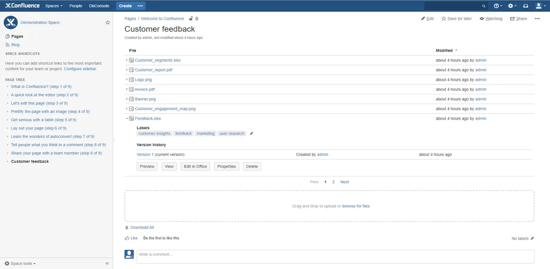Click the Configure sidebar link
This screenshot has height=269, width=550.
(x=80, y=69)
